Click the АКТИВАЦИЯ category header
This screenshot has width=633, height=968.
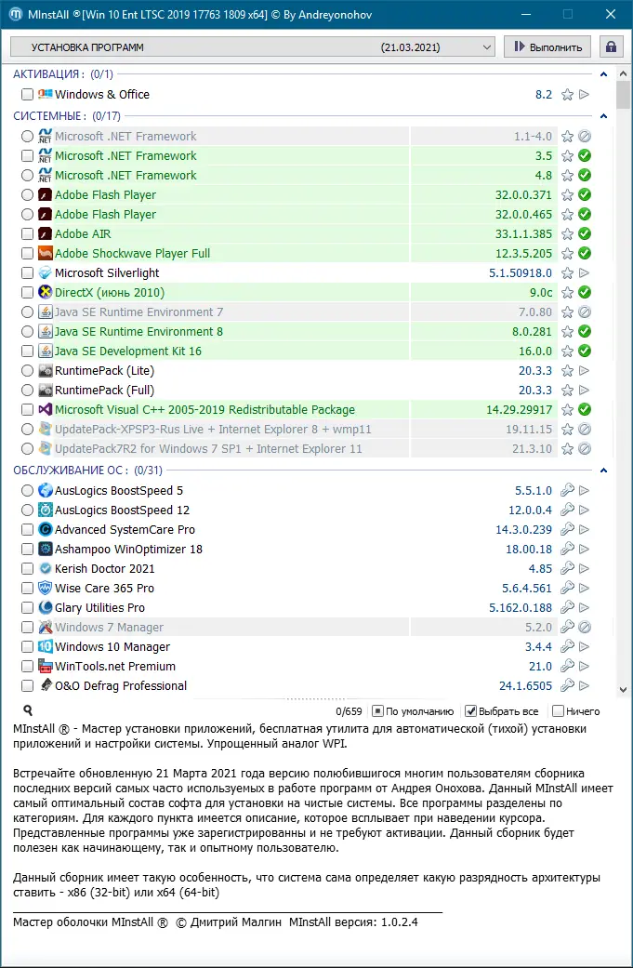[42, 73]
